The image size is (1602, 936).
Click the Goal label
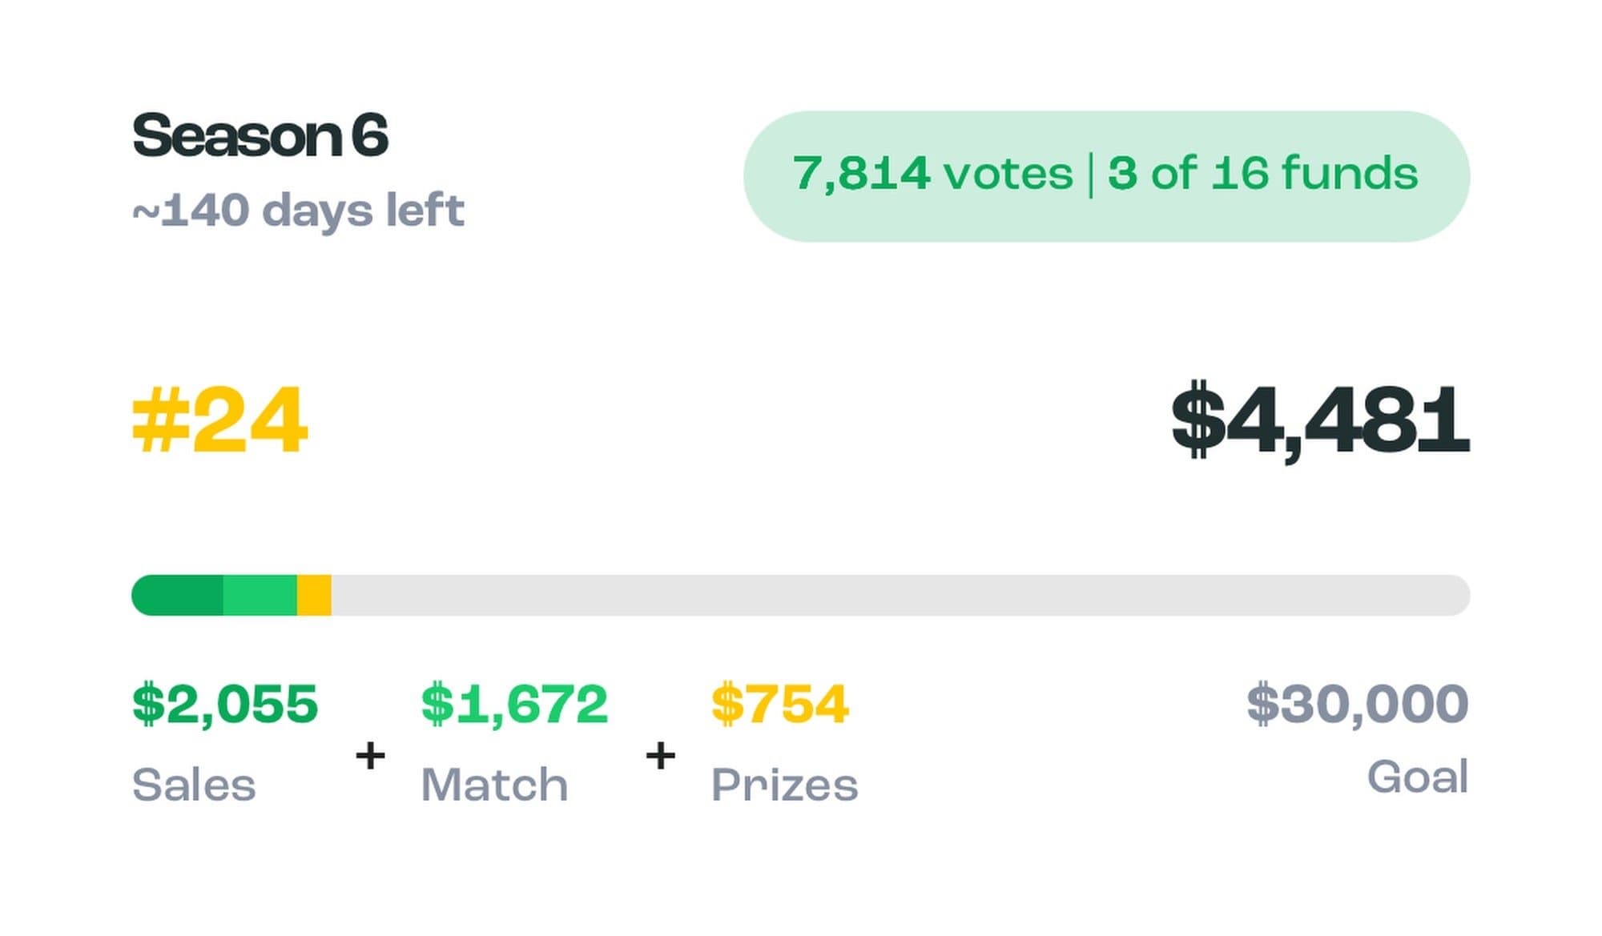(1417, 777)
